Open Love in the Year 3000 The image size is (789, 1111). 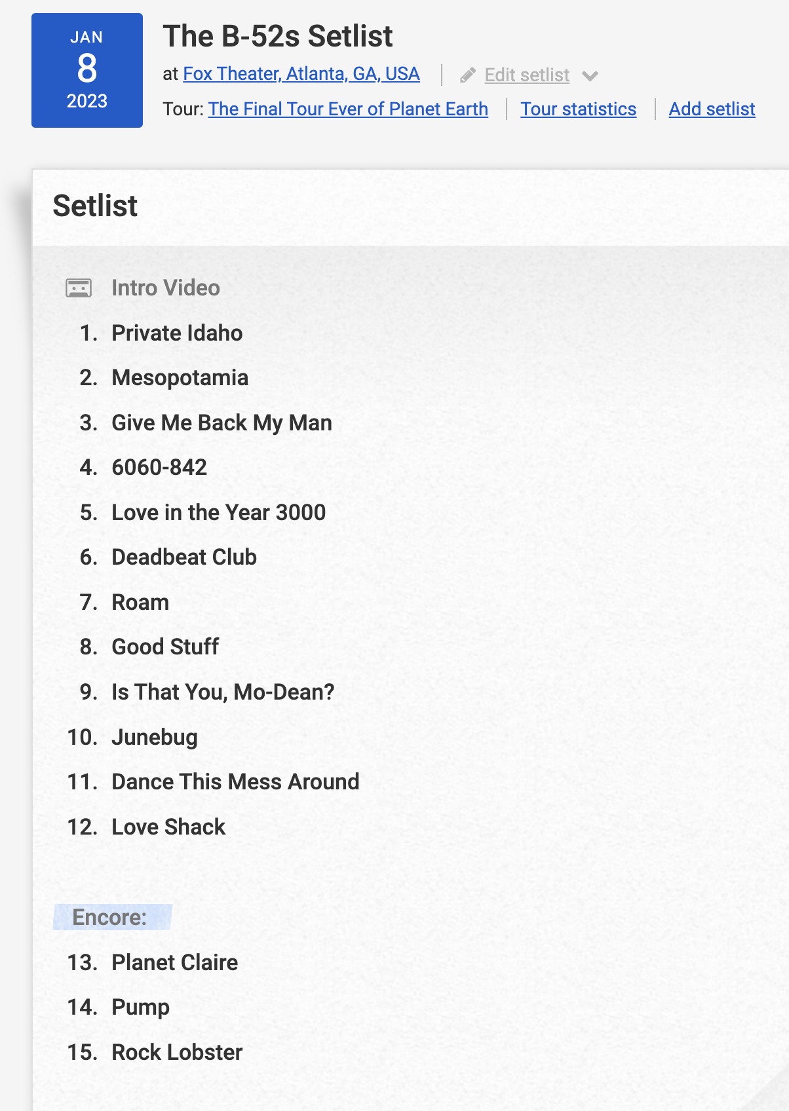click(219, 512)
